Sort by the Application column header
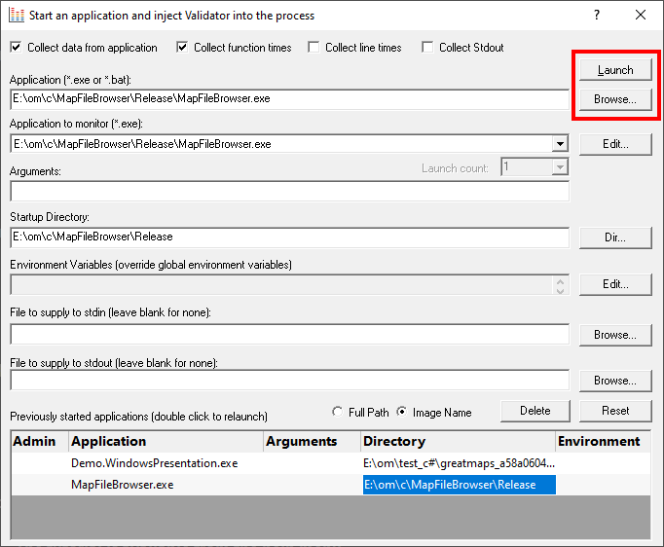 166,441
